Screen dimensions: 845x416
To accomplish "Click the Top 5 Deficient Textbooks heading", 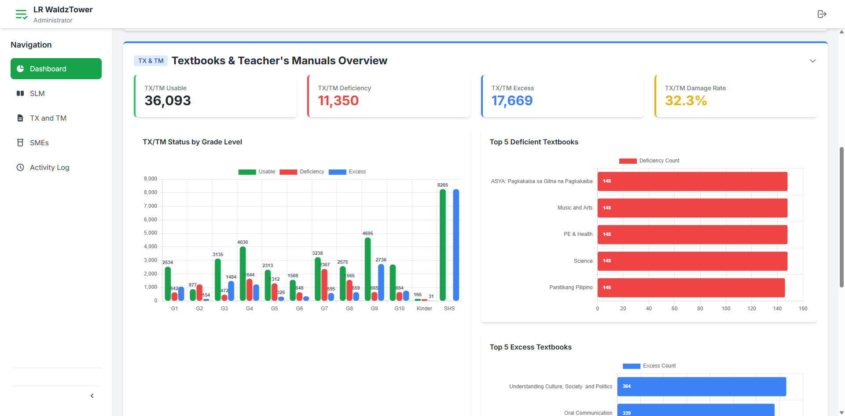I will (x=534, y=142).
